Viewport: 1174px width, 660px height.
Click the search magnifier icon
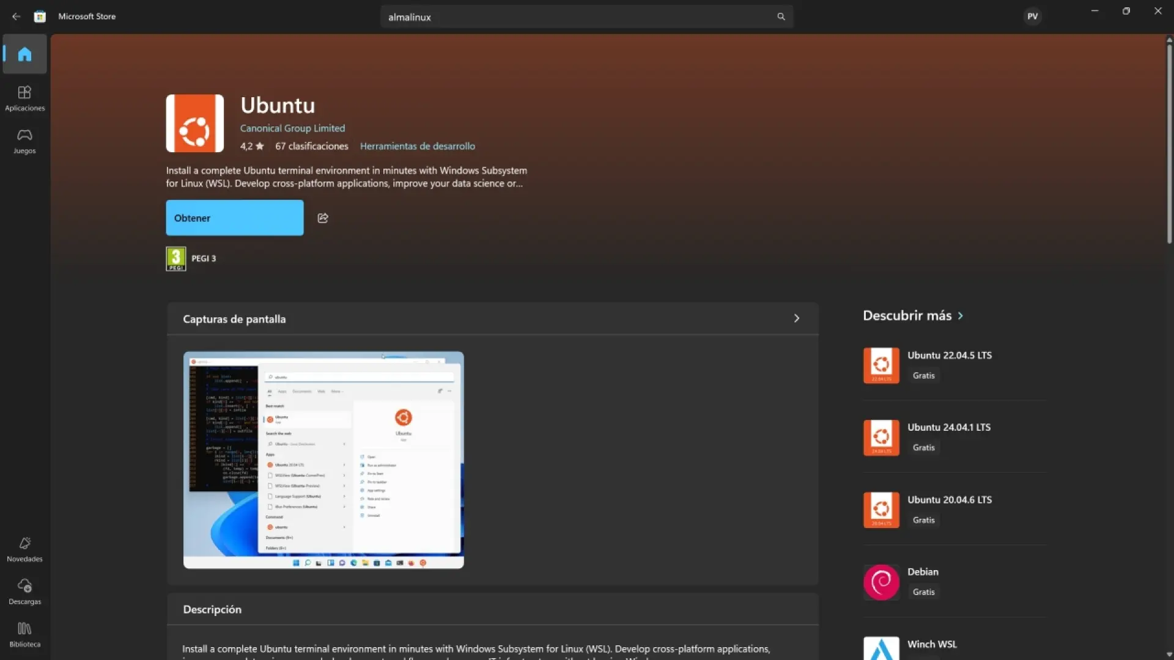[781, 17]
